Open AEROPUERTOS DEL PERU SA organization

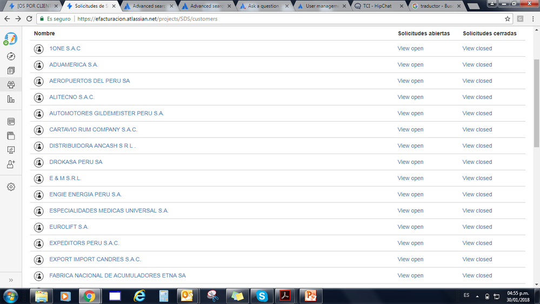[90, 81]
